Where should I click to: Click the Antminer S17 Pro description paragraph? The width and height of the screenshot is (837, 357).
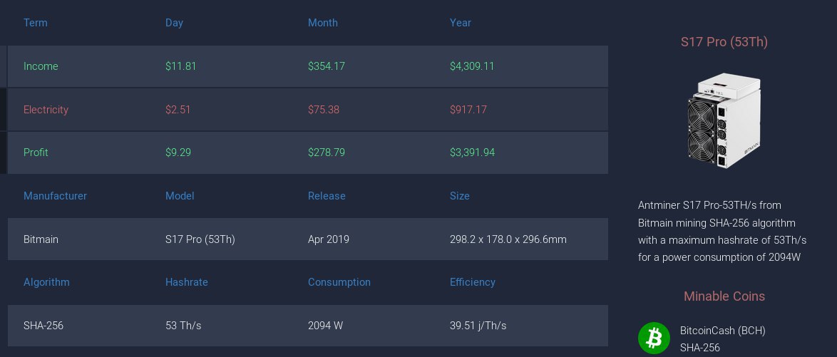pyautogui.click(x=722, y=231)
